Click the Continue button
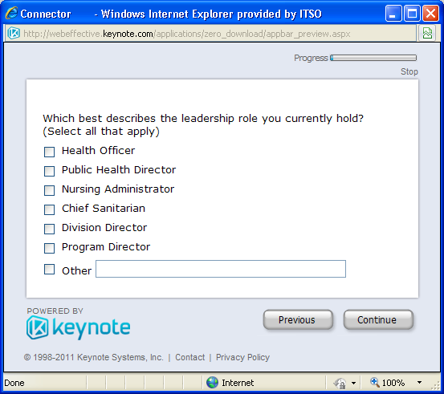The height and width of the screenshot is (394, 444). tap(378, 319)
